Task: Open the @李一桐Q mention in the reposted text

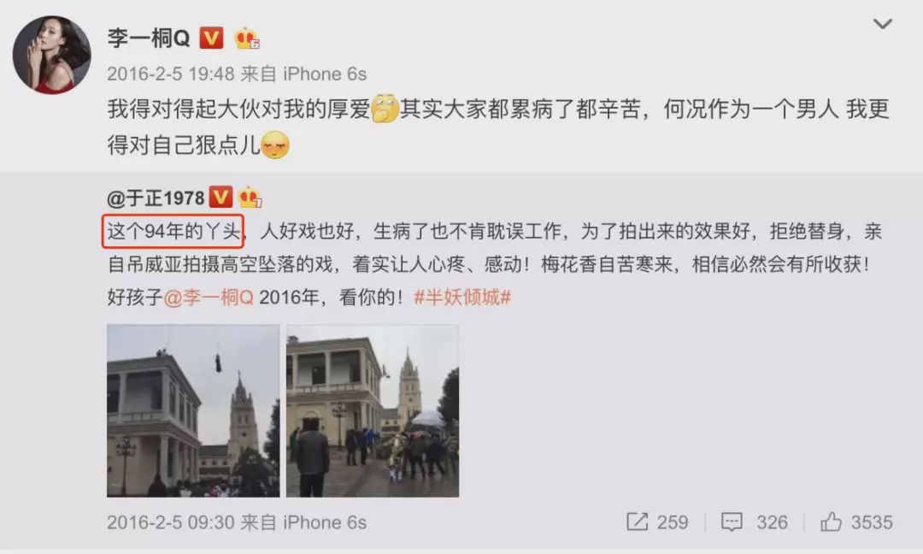Action: click(209, 298)
